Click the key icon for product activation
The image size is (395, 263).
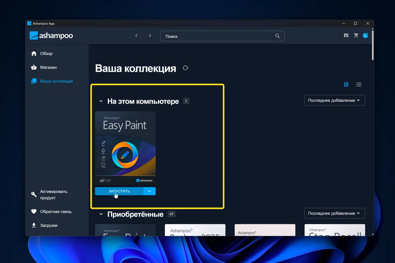point(34,194)
